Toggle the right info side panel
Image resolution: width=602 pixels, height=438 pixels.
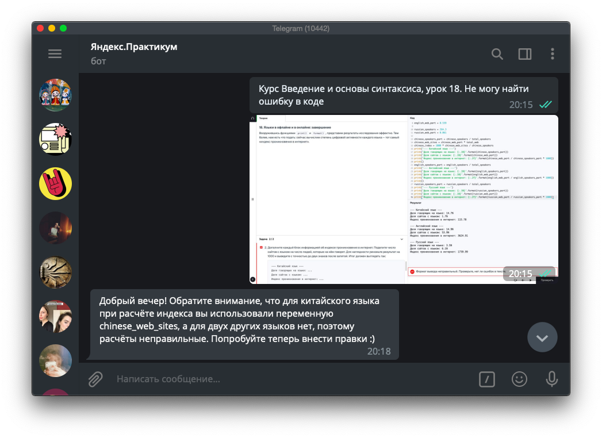pyautogui.click(x=525, y=54)
